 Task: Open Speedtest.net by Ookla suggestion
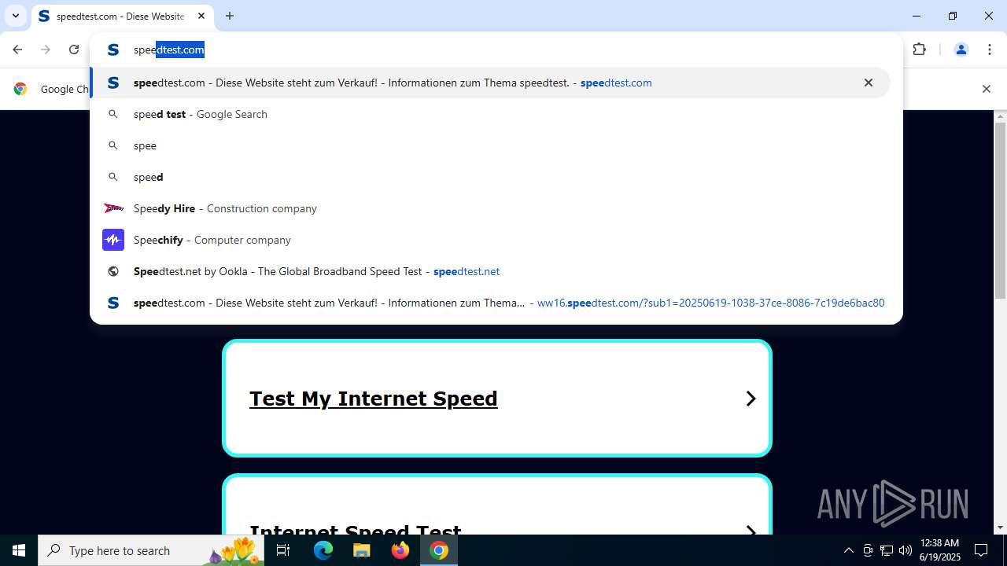pos(489,271)
